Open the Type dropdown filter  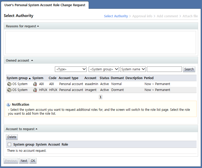(71, 69)
